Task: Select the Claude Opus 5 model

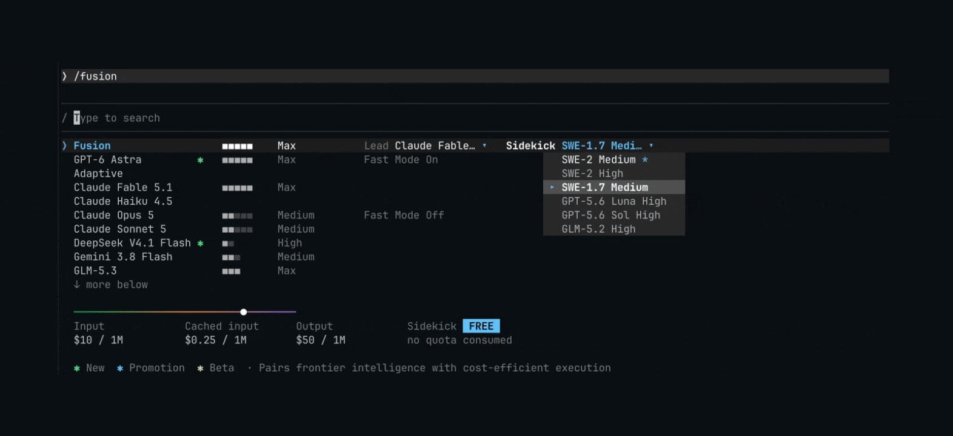Action: [113, 216]
